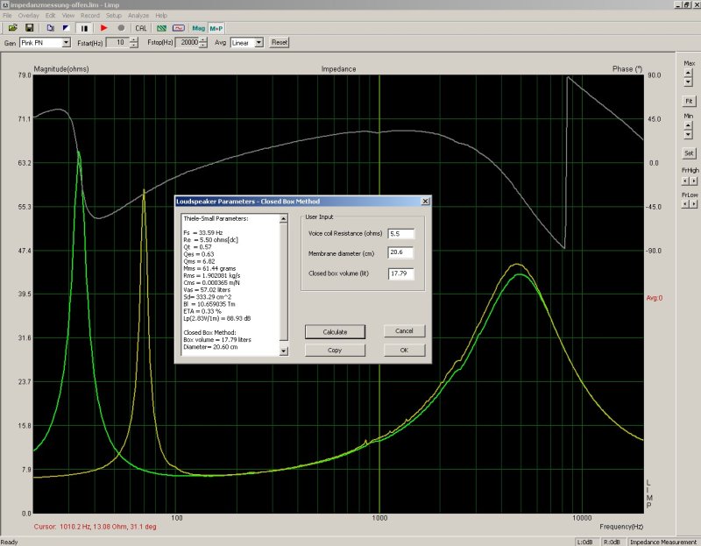Click the Save floppy disk icon
Viewport: 701px width, 546px height.
(x=29, y=28)
